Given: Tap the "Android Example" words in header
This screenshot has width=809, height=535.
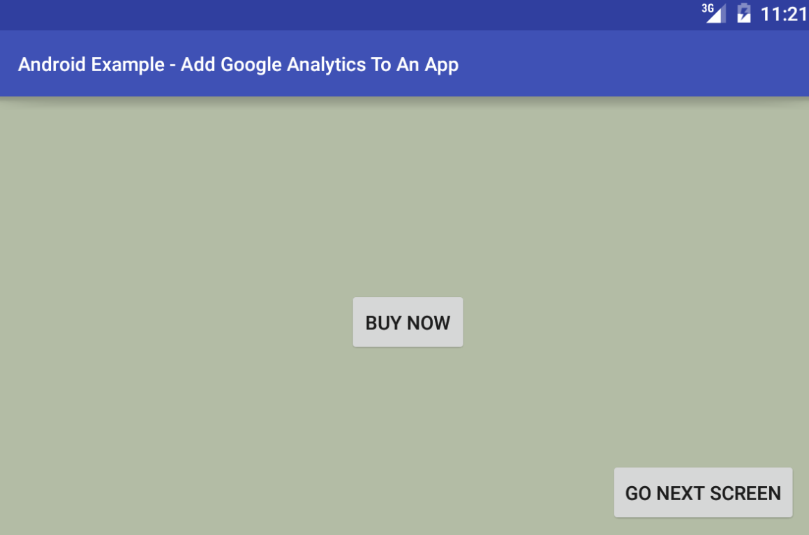Looking at the screenshot, I should pyautogui.click(x=90, y=65).
